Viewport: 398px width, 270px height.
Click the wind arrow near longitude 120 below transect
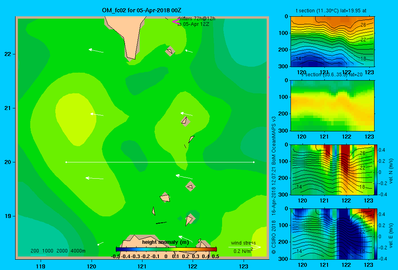94,178
